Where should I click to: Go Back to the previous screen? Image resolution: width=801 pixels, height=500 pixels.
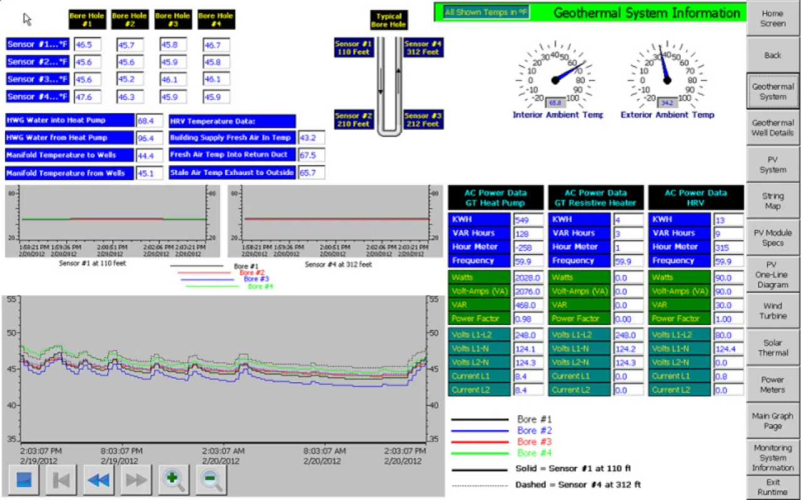(x=773, y=55)
